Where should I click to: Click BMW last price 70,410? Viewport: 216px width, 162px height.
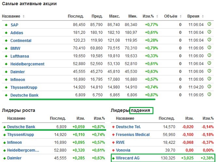[79, 48]
